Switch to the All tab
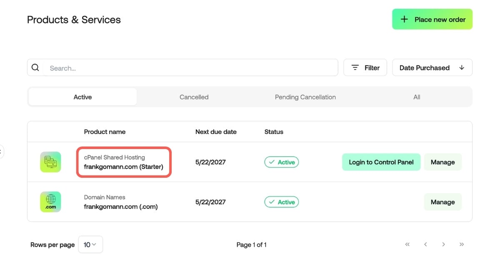The height and width of the screenshot is (261, 500). point(417,97)
